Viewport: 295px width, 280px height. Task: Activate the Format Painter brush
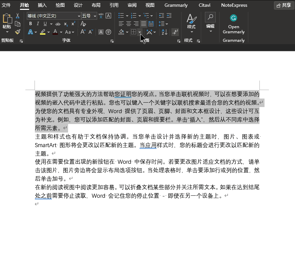point(18,32)
